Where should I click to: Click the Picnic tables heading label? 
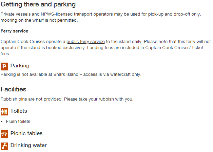(26, 133)
